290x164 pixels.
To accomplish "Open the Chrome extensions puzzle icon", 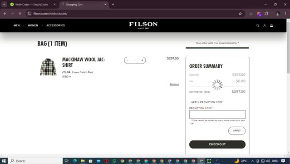I will [x=266, y=14].
